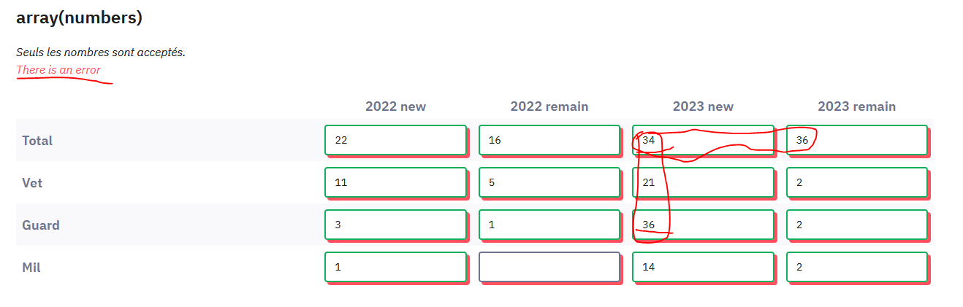The height and width of the screenshot is (307, 963).
Task: Click the Guard 2023 remain field
Action: (x=857, y=225)
